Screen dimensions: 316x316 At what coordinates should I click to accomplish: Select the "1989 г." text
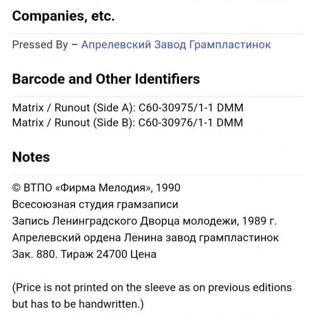pyautogui.click(x=259, y=221)
